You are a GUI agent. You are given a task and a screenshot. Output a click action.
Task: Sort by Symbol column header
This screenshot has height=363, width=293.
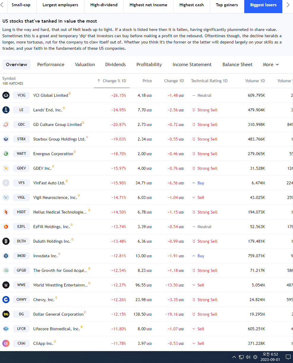click(x=9, y=78)
